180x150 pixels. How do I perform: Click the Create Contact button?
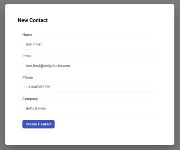tap(38, 124)
